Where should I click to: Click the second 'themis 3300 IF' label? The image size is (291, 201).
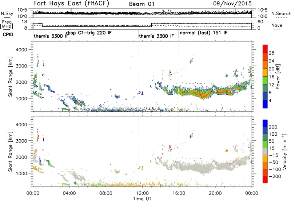(x=156, y=36)
